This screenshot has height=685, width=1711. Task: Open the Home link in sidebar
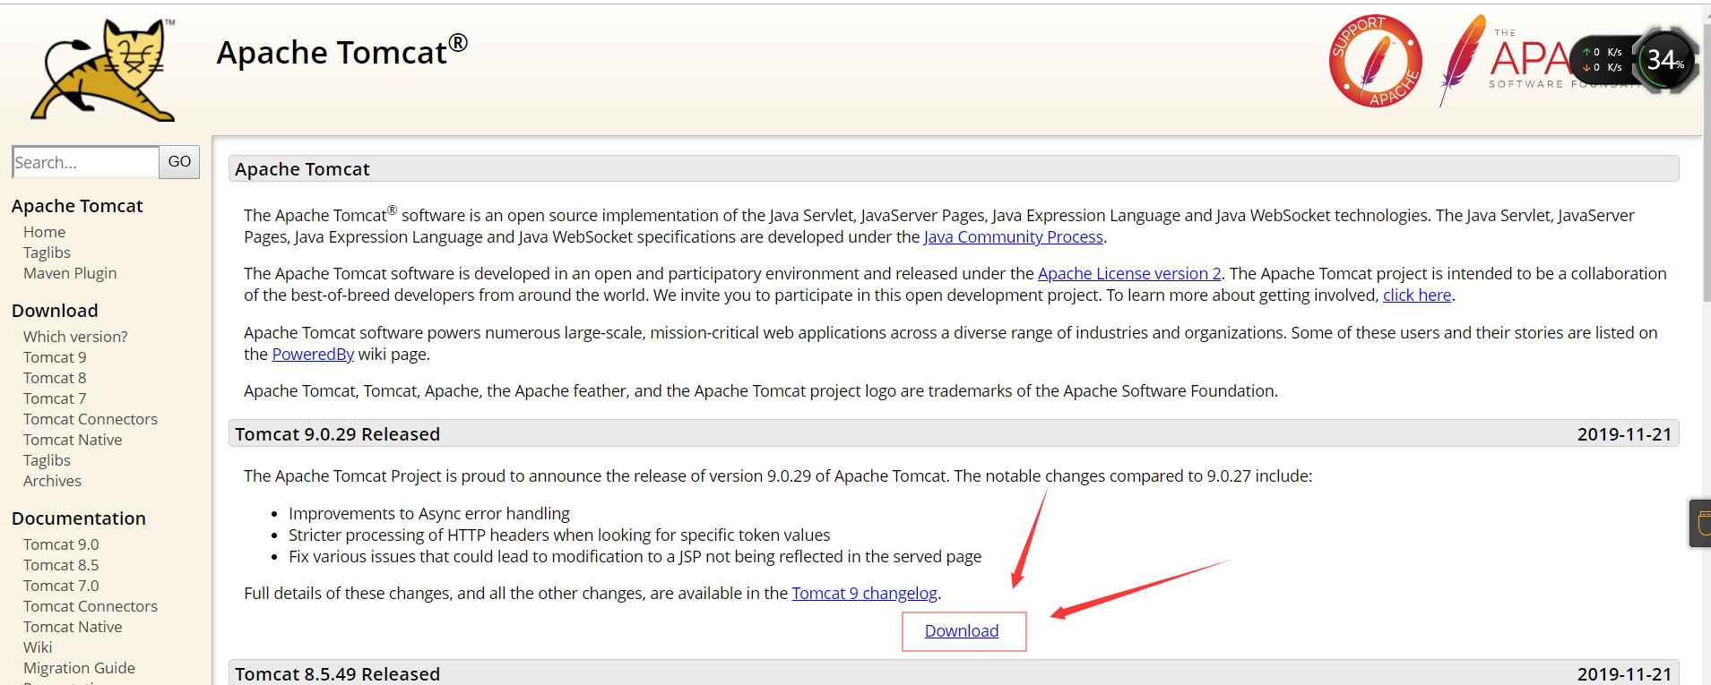[x=44, y=232]
